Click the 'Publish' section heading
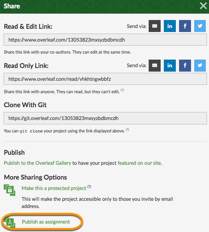The height and width of the screenshot is (232, 209). tap(14, 152)
